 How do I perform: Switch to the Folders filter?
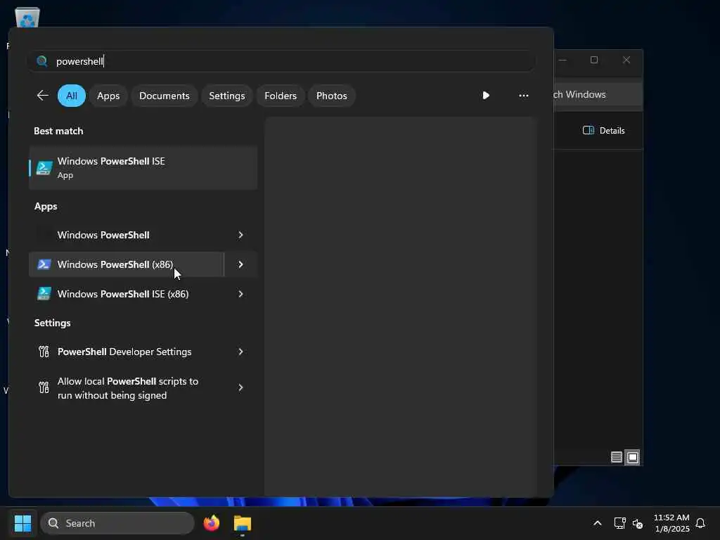click(x=281, y=96)
